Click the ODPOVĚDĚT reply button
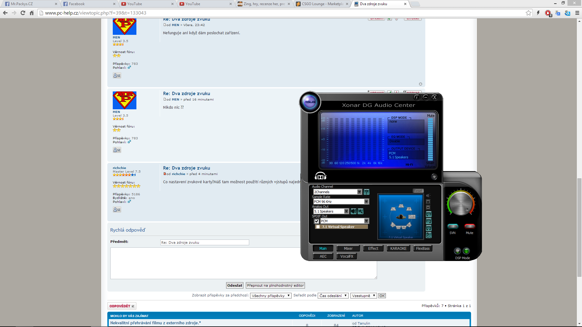Viewport: 582px width, 327px height. click(x=122, y=306)
